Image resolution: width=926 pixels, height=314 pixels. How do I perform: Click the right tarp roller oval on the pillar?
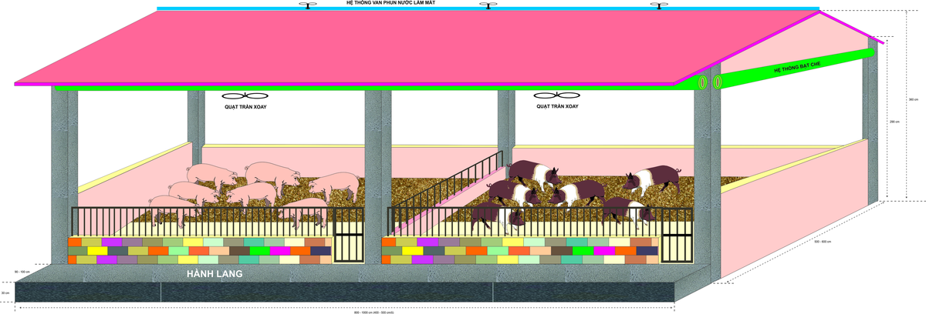coord(718,81)
